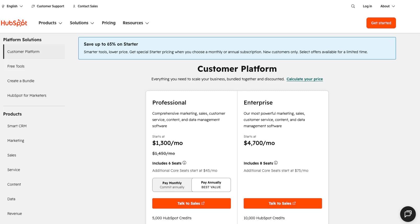Select Pay Annually best value option
This screenshot has height=224, width=420.
click(211, 185)
